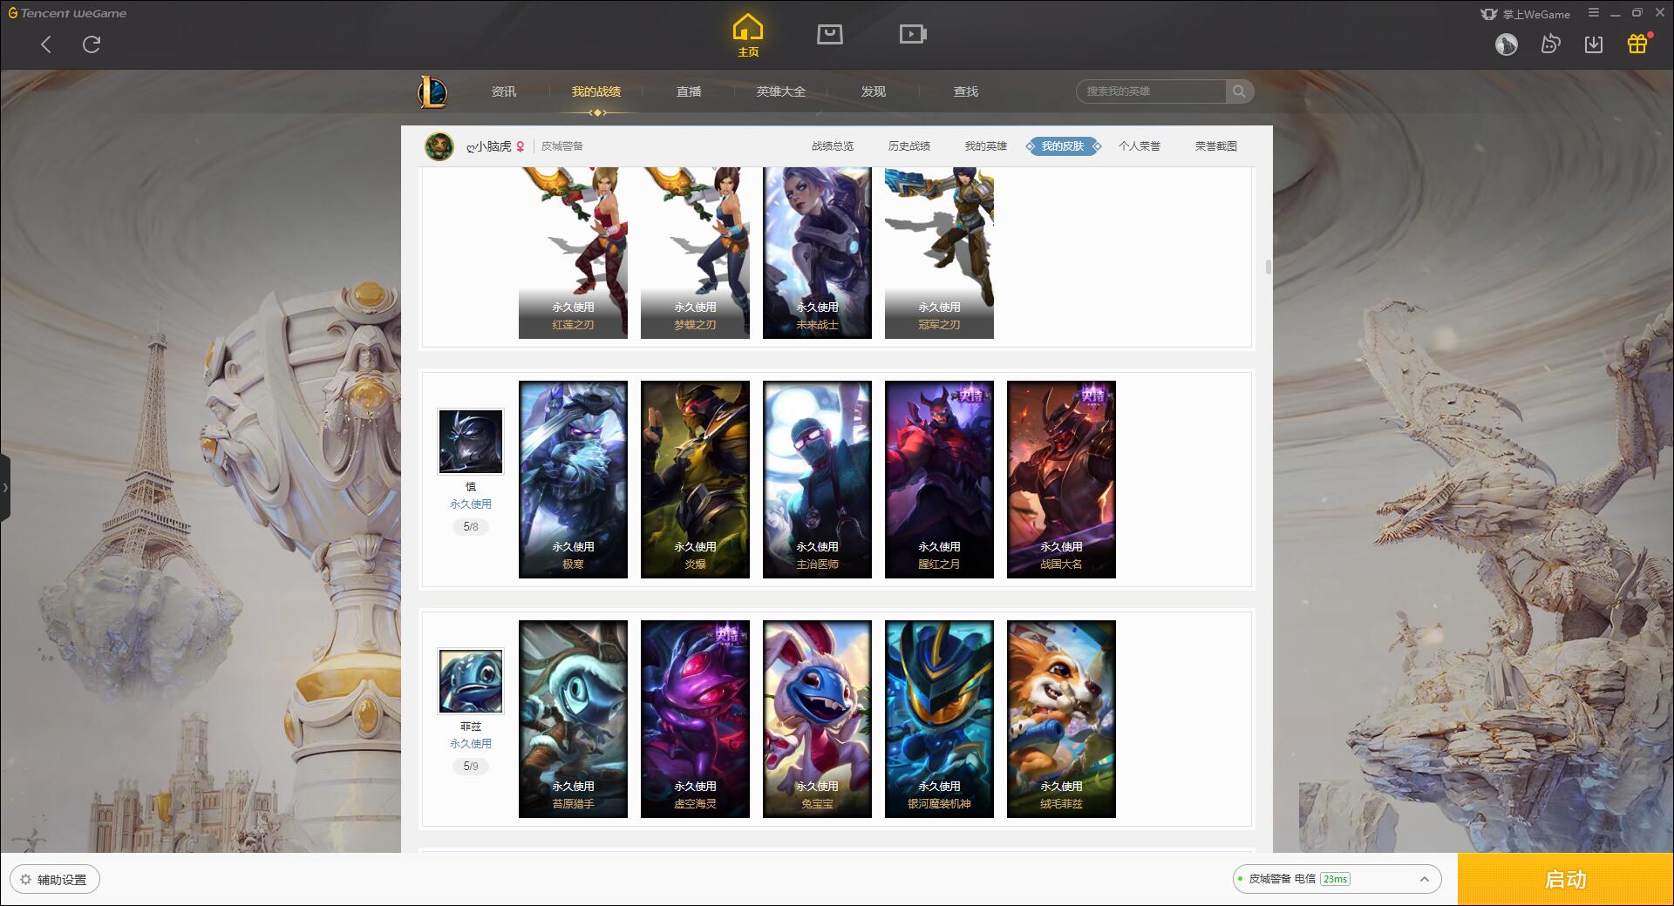Click in the 搜索我的英雄 search field
The width and height of the screenshot is (1674, 906).
pyautogui.click(x=1151, y=91)
